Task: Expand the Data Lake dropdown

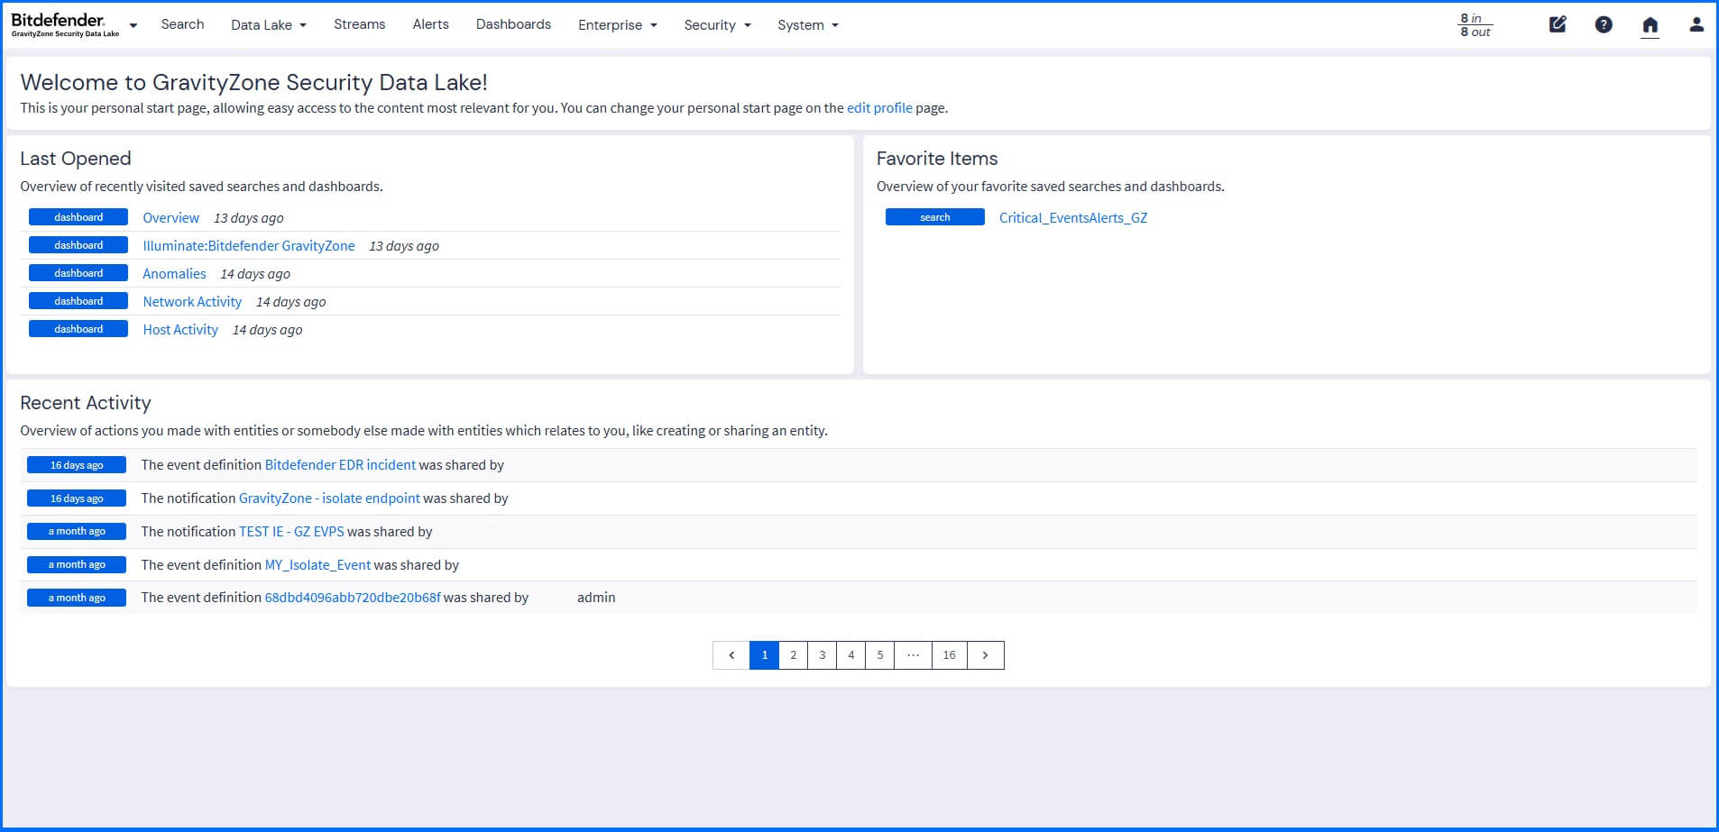Action: click(x=268, y=24)
